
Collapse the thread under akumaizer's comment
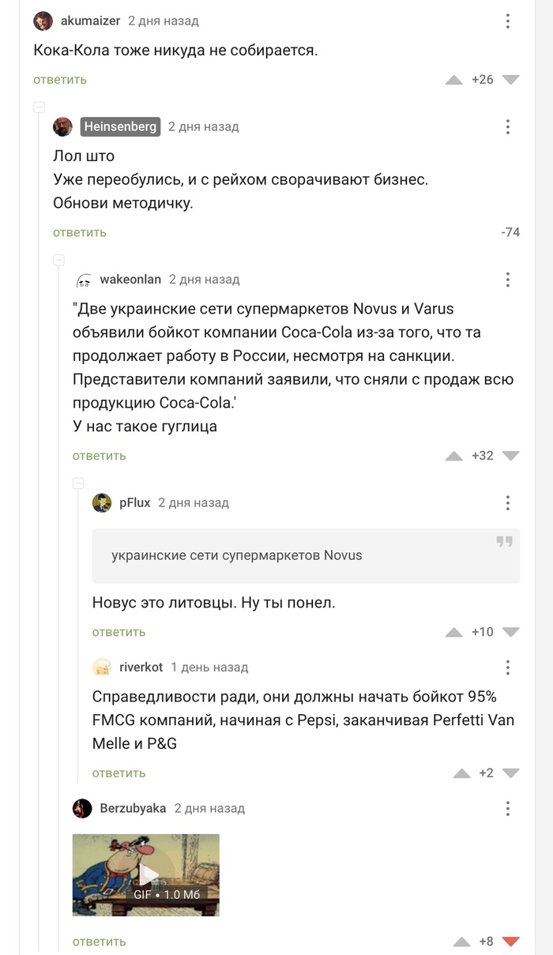pyautogui.click(x=39, y=107)
